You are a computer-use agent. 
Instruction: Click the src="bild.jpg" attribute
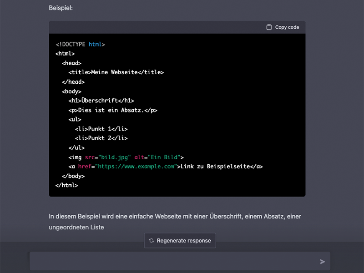pyautogui.click(x=109, y=157)
